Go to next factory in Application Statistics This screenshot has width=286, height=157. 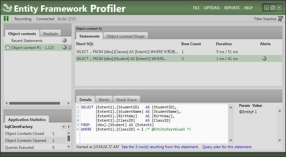pyautogui.click(x=69, y=126)
